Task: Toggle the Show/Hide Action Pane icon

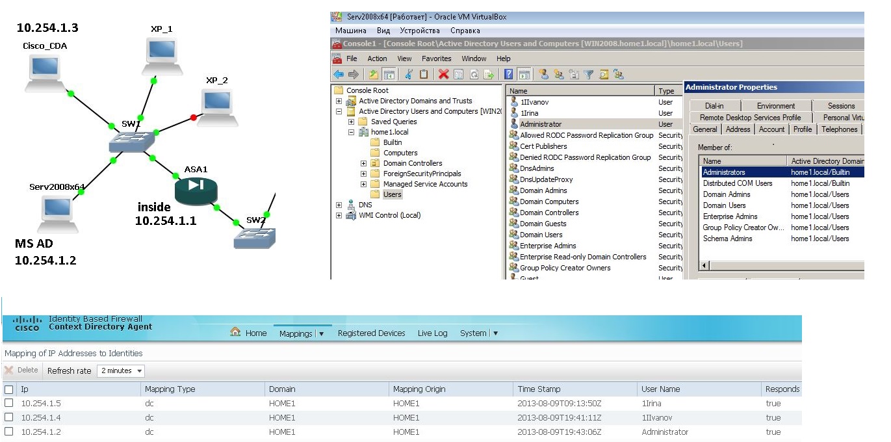Action: coord(523,74)
